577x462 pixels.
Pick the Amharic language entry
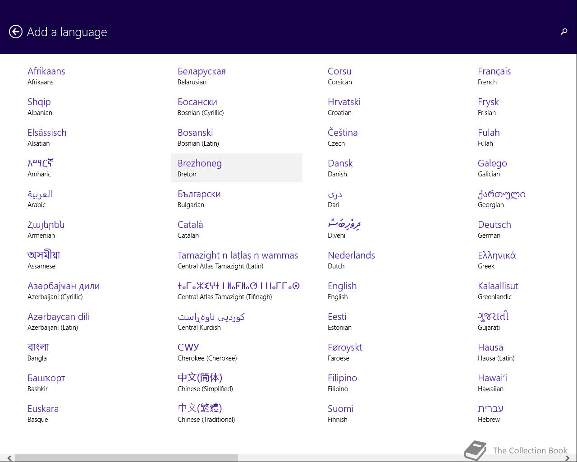point(87,168)
